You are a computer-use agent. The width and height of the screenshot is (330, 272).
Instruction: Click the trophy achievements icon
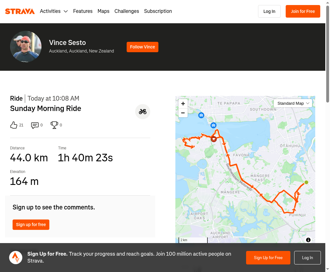click(x=54, y=125)
